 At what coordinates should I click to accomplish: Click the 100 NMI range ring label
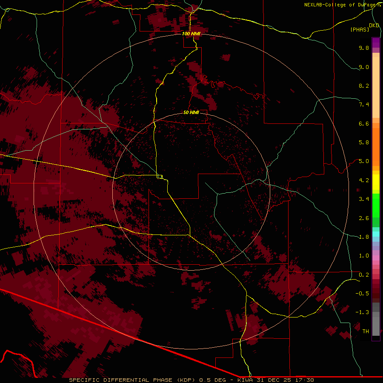coord(191,34)
